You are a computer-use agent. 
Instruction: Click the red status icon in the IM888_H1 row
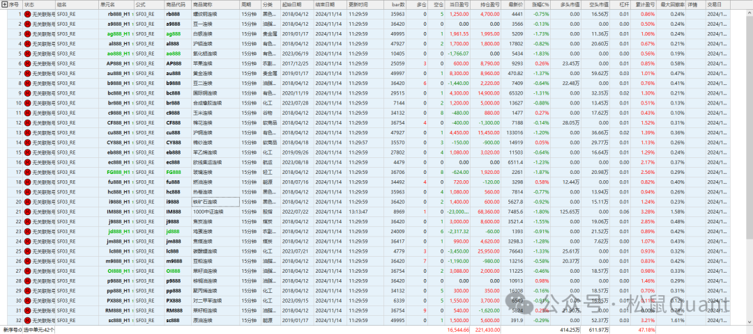click(27, 212)
